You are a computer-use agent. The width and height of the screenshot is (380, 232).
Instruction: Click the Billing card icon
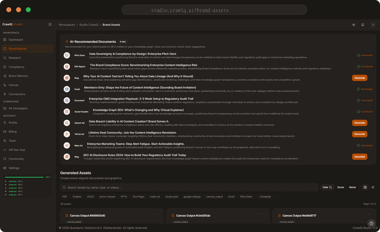click(4, 132)
